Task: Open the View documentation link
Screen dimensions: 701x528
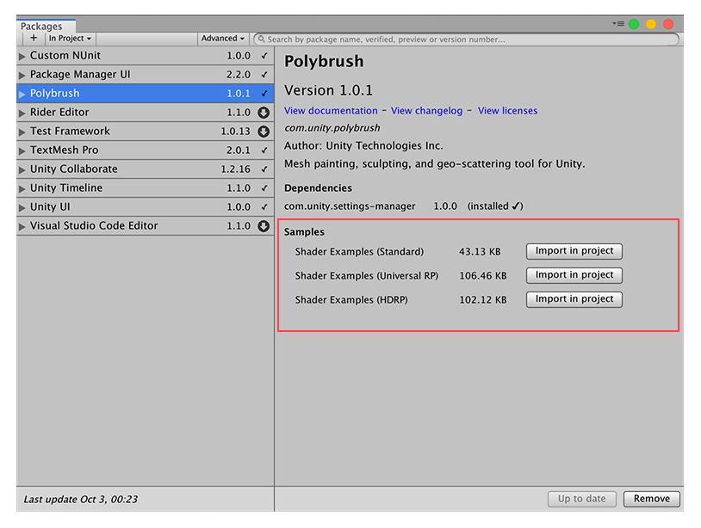Action: pyautogui.click(x=328, y=110)
